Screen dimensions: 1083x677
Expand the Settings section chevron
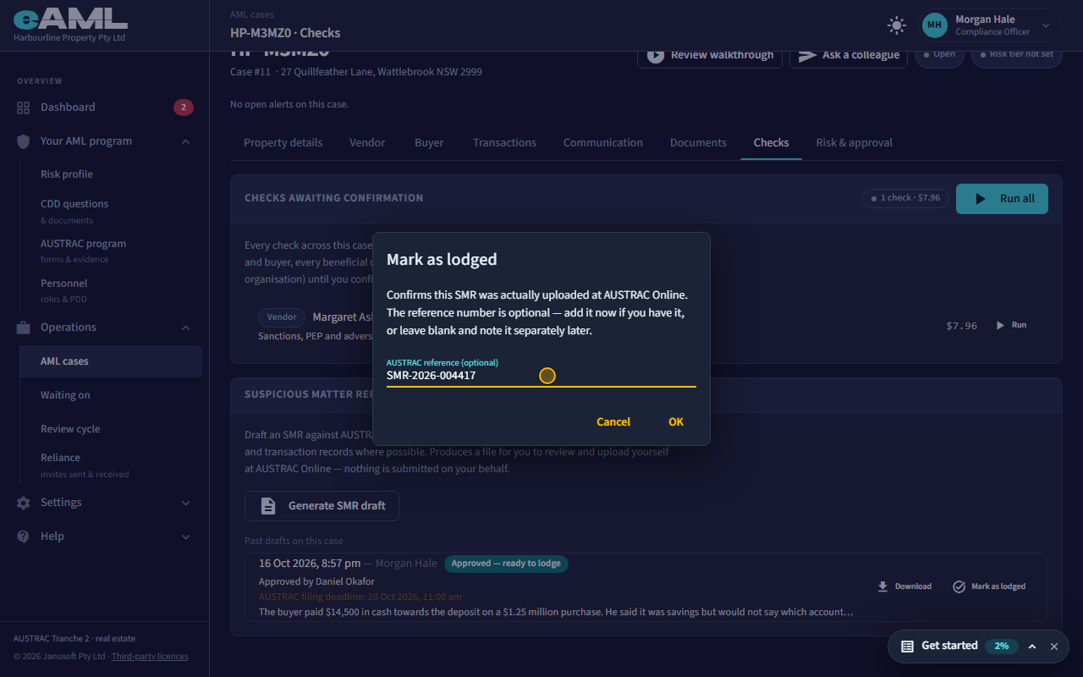click(x=186, y=503)
